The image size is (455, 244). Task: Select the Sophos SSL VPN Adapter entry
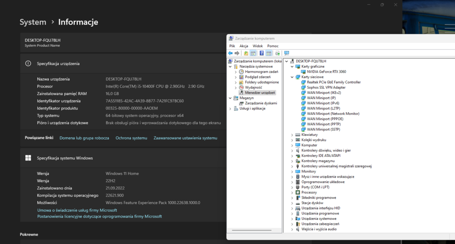326,87
